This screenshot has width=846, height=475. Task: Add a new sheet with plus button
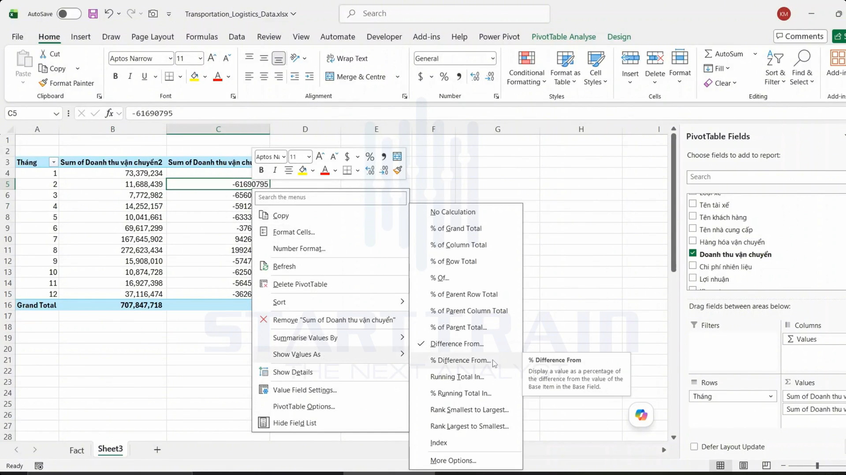pyautogui.click(x=157, y=449)
